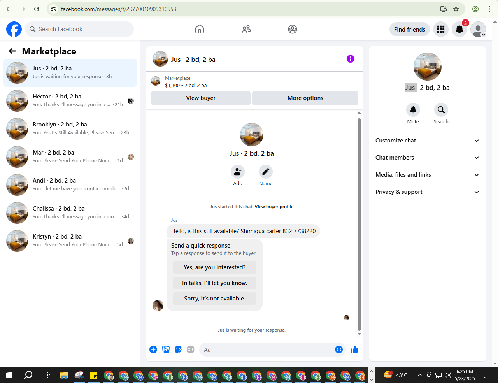Expand Media, files and links section
498x383 pixels.
point(428,175)
